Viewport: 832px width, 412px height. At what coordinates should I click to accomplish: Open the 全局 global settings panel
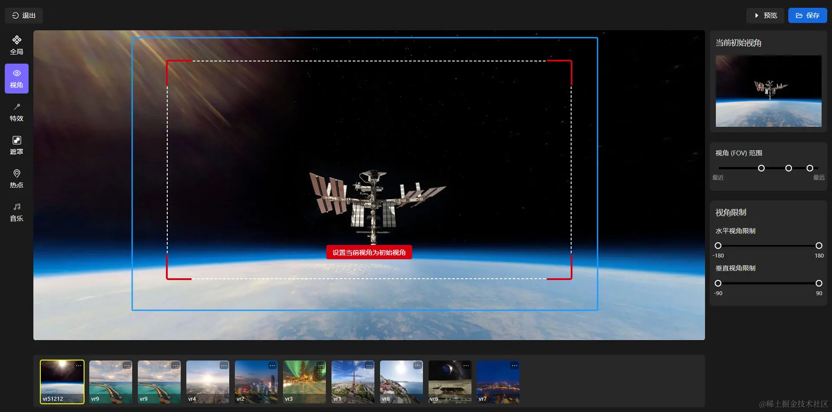[x=16, y=45]
